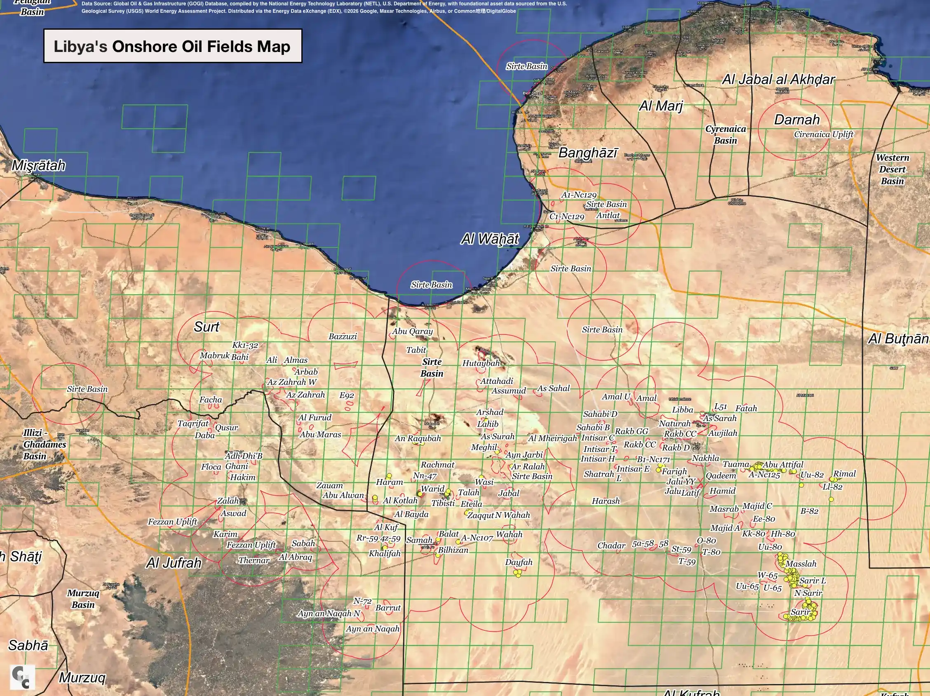Click the Awjilah field label

pyautogui.click(x=722, y=433)
